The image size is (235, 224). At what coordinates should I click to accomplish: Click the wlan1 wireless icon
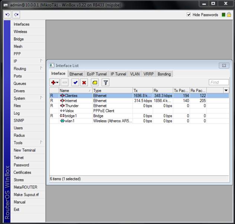pyautogui.click(x=62, y=121)
